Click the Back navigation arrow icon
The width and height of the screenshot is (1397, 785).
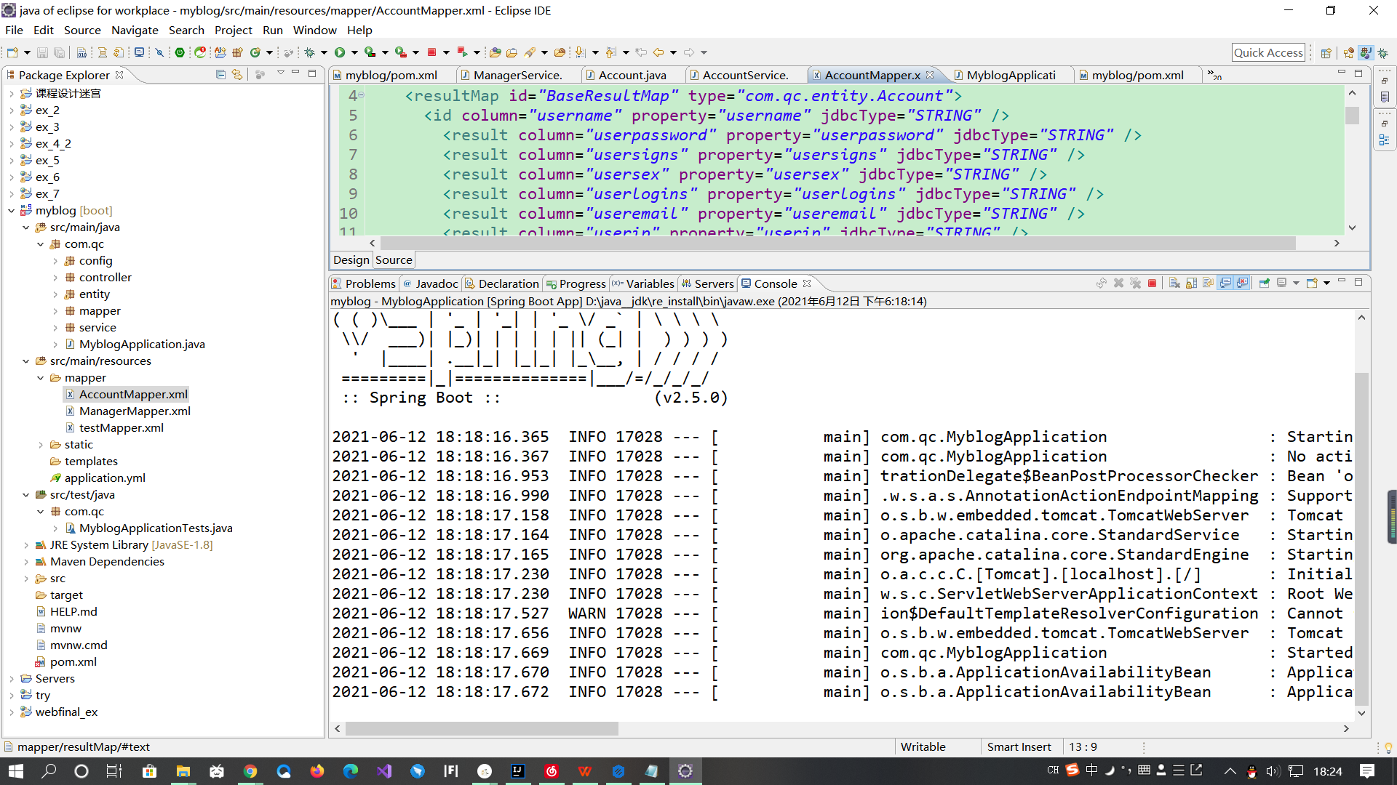pos(658,52)
